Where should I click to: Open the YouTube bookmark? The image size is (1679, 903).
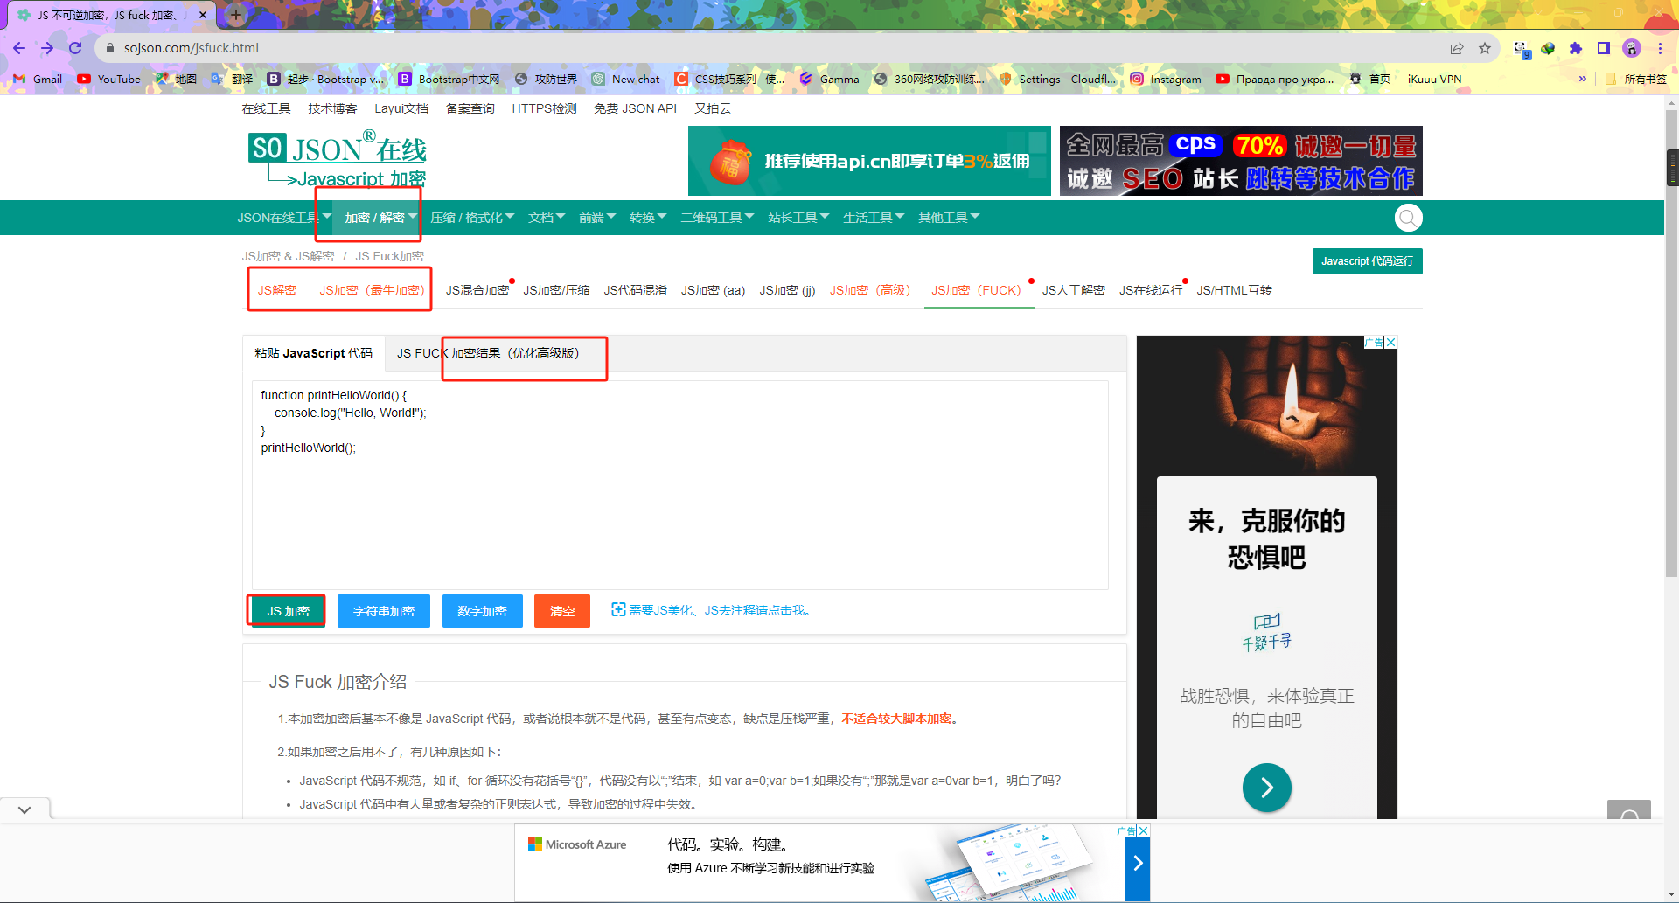pos(108,79)
